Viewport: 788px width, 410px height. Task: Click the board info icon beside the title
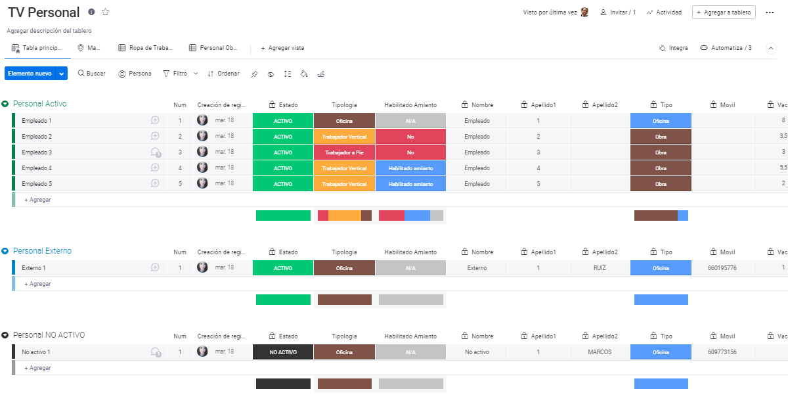[91, 12]
